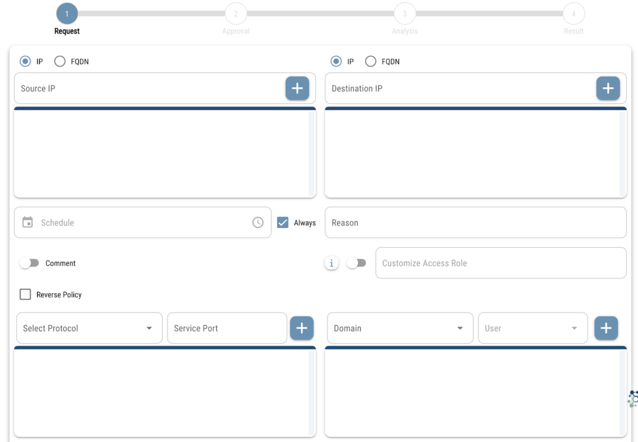Enable the Reverse Policy checkbox
Viewport: 638px width, 442px height.
[x=26, y=294]
